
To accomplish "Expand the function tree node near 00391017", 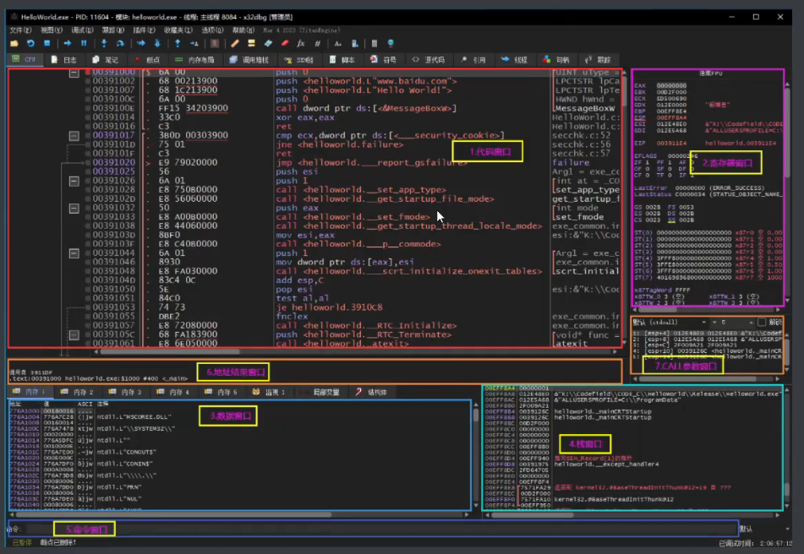I will coord(74,136).
